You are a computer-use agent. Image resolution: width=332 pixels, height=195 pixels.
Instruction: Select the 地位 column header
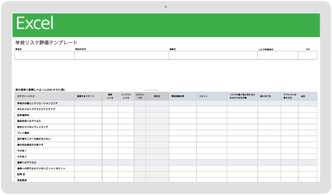pyautogui.click(x=308, y=96)
